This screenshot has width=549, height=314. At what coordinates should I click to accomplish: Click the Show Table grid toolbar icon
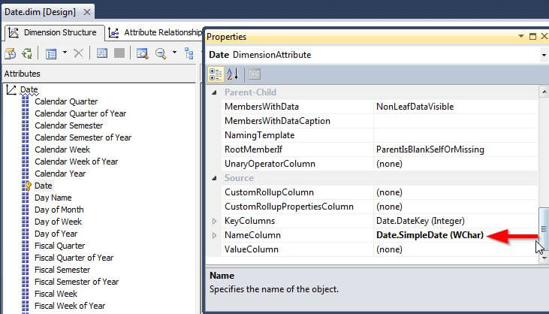(x=102, y=53)
